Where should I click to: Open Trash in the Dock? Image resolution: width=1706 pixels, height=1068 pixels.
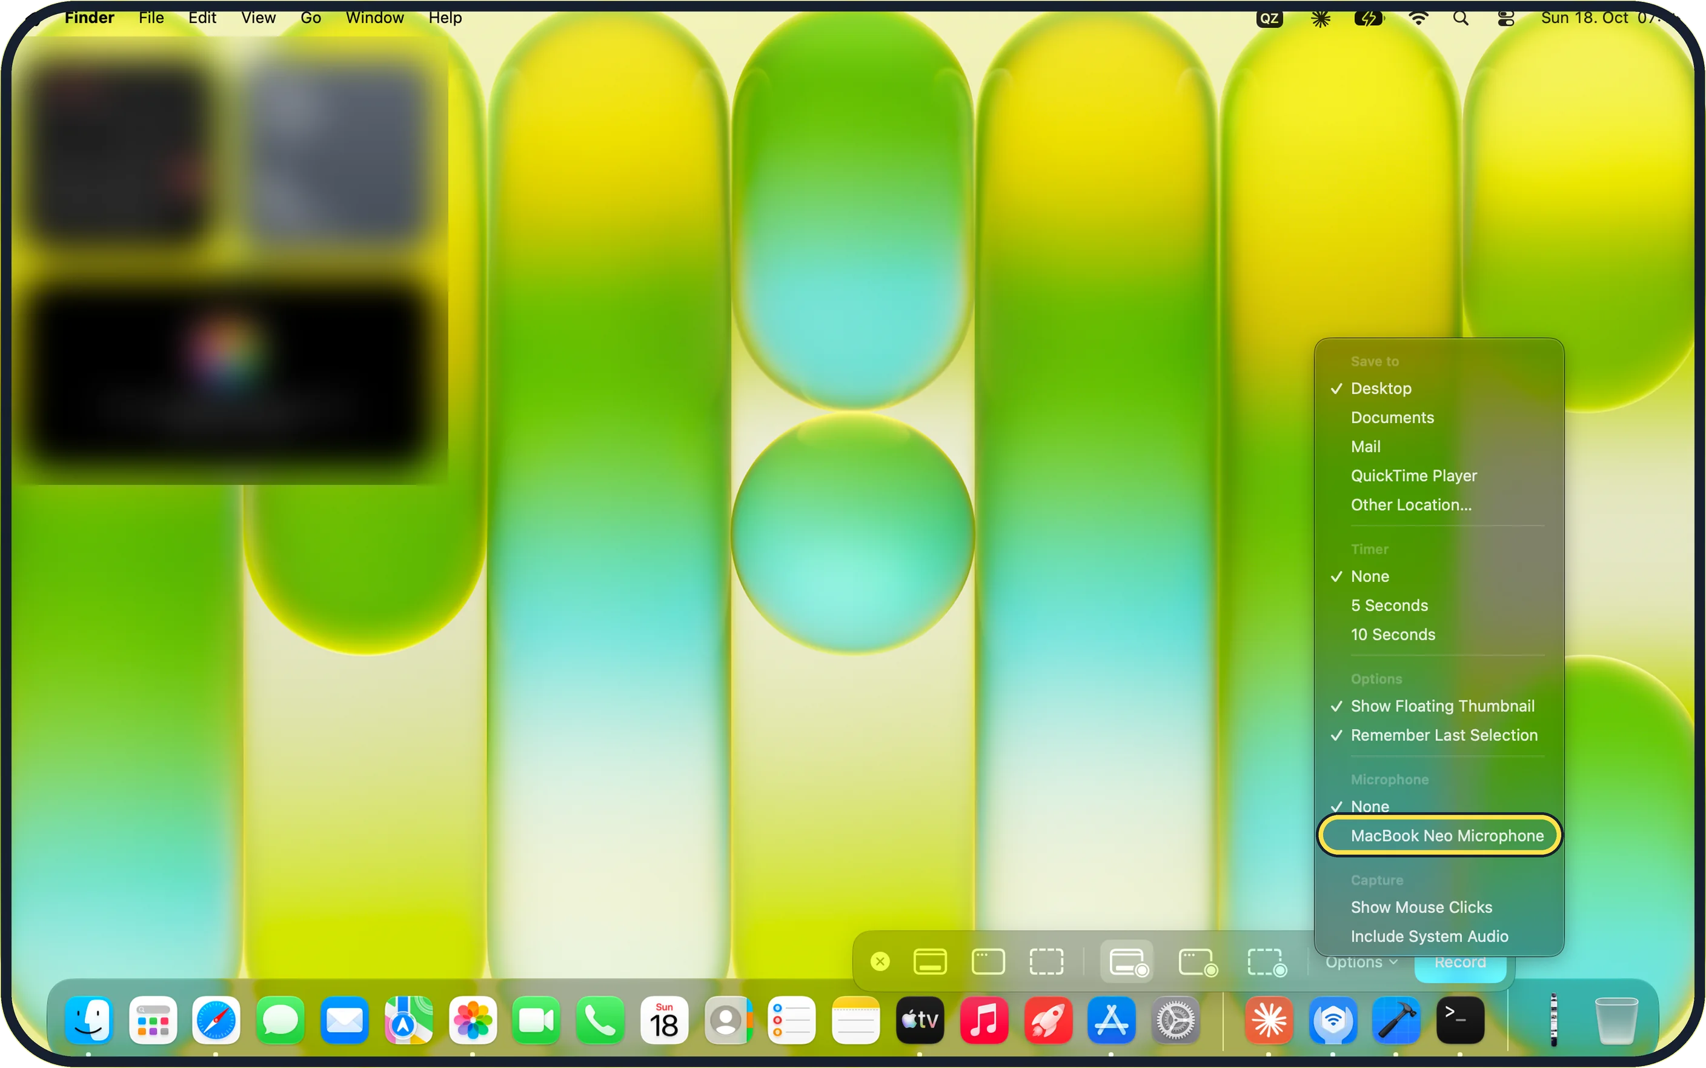coord(1616,1020)
